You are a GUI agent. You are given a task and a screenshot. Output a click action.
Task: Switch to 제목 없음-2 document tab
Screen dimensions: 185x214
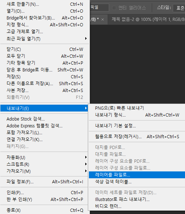click(147, 19)
